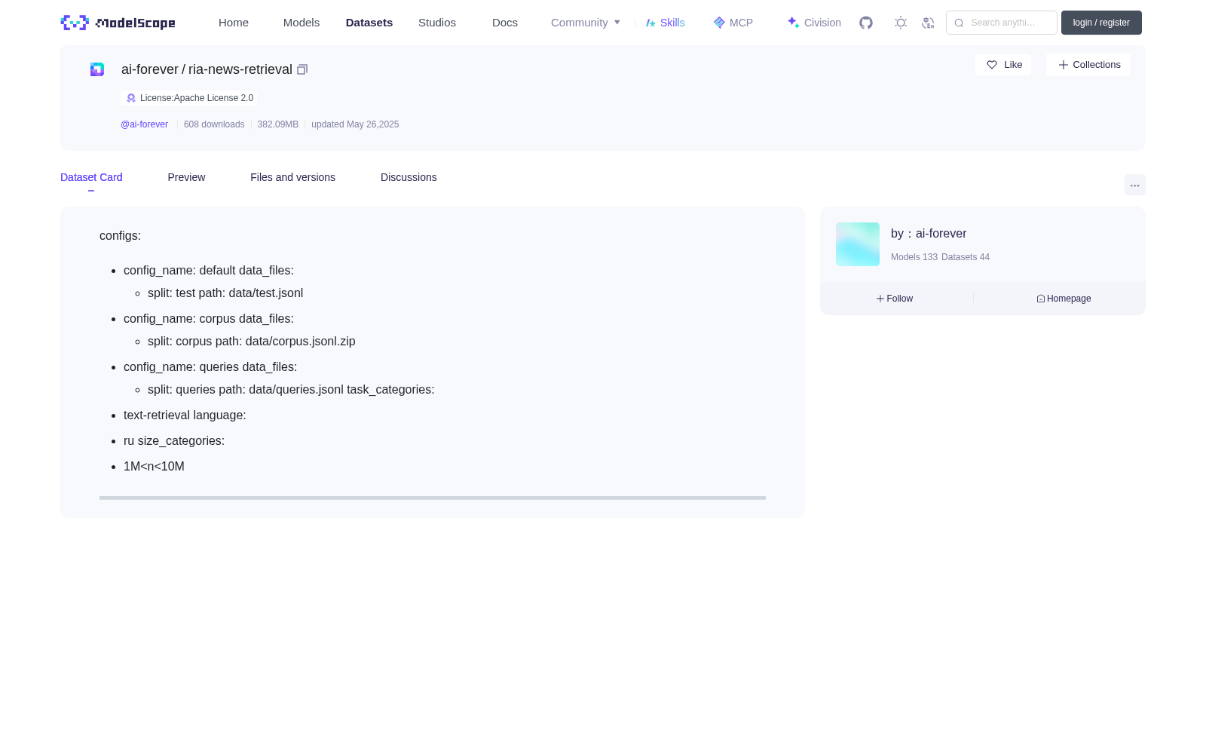Click the @ai-forever author link
The width and height of the screenshot is (1206, 754).
(x=144, y=124)
